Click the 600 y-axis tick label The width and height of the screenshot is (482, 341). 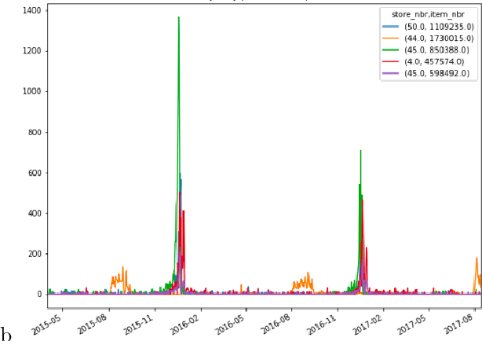coord(34,173)
